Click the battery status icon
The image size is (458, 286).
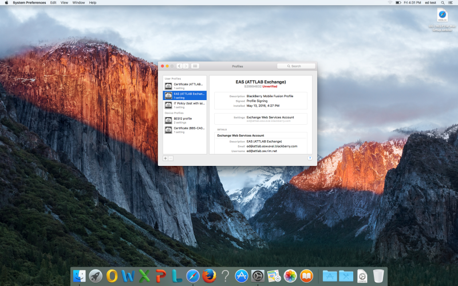click(398, 3)
